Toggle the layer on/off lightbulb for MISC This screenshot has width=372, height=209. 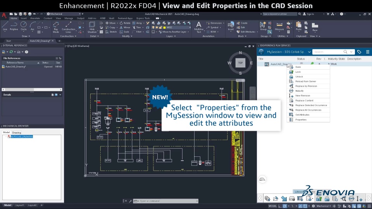point(153,27)
